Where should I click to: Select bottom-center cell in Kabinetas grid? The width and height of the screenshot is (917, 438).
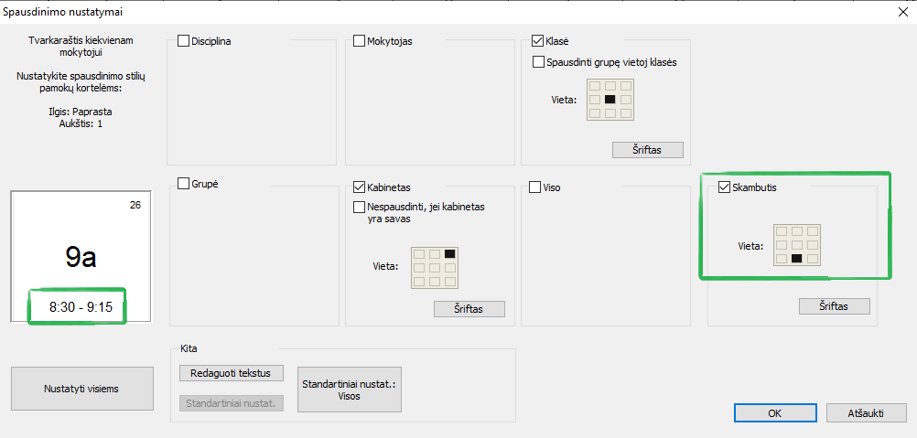435,282
